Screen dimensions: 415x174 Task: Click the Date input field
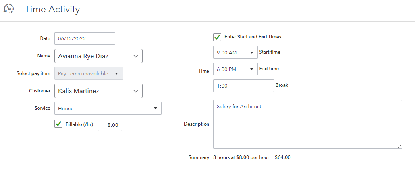click(x=85, y=38)
